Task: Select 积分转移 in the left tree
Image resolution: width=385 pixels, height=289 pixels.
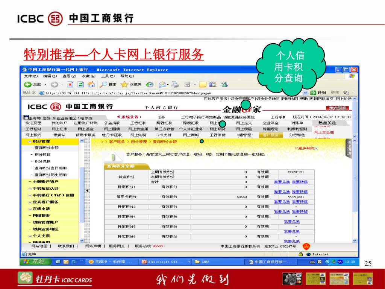Action: (42, 155)
